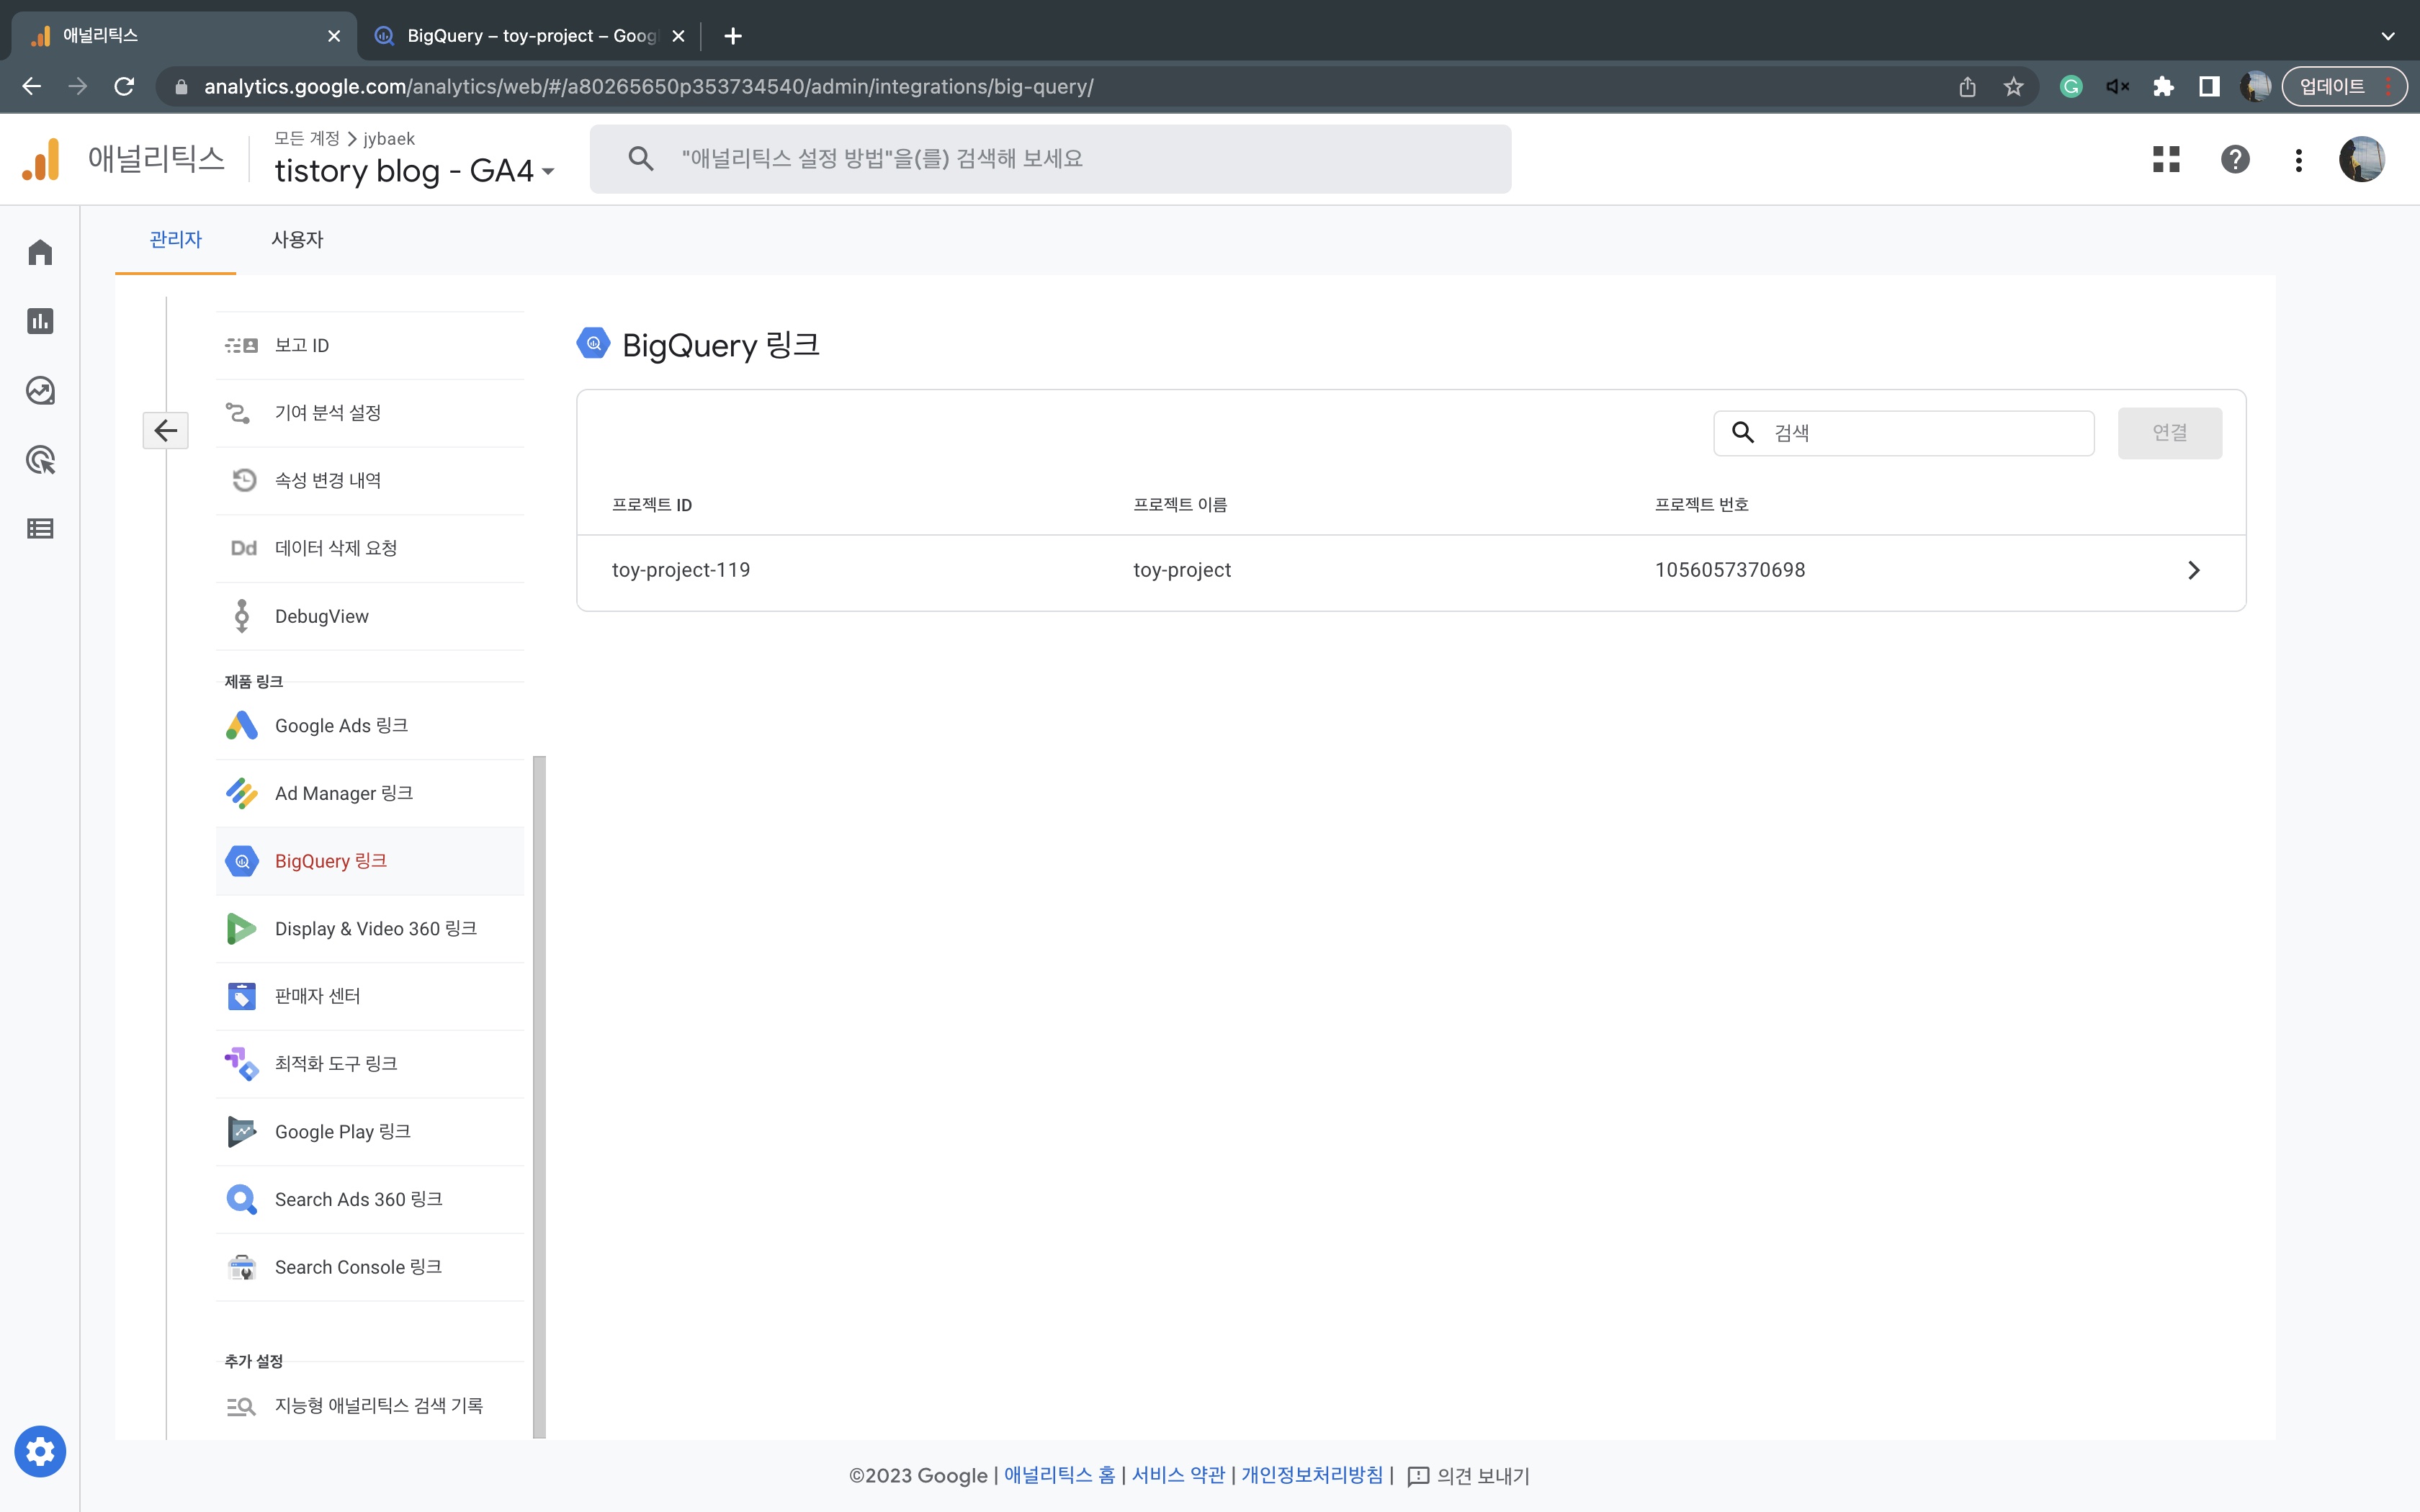Open the 서비스 약관 footer link

[1178, 1475]
